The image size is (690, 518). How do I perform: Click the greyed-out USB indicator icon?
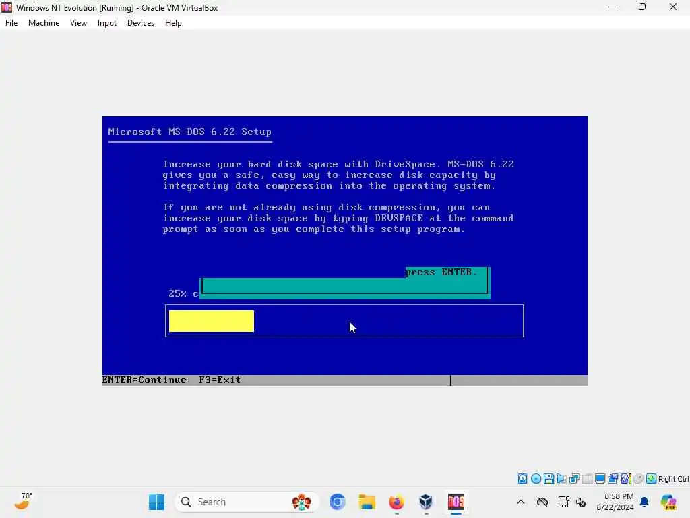click(588, 478)
